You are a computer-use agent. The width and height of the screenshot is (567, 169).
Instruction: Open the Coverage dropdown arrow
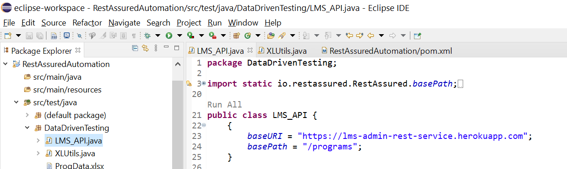click(x=201, y=36)
